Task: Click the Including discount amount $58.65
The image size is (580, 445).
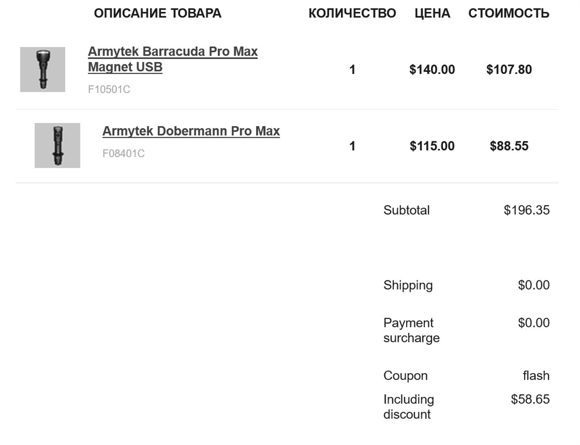Action: 530,399
